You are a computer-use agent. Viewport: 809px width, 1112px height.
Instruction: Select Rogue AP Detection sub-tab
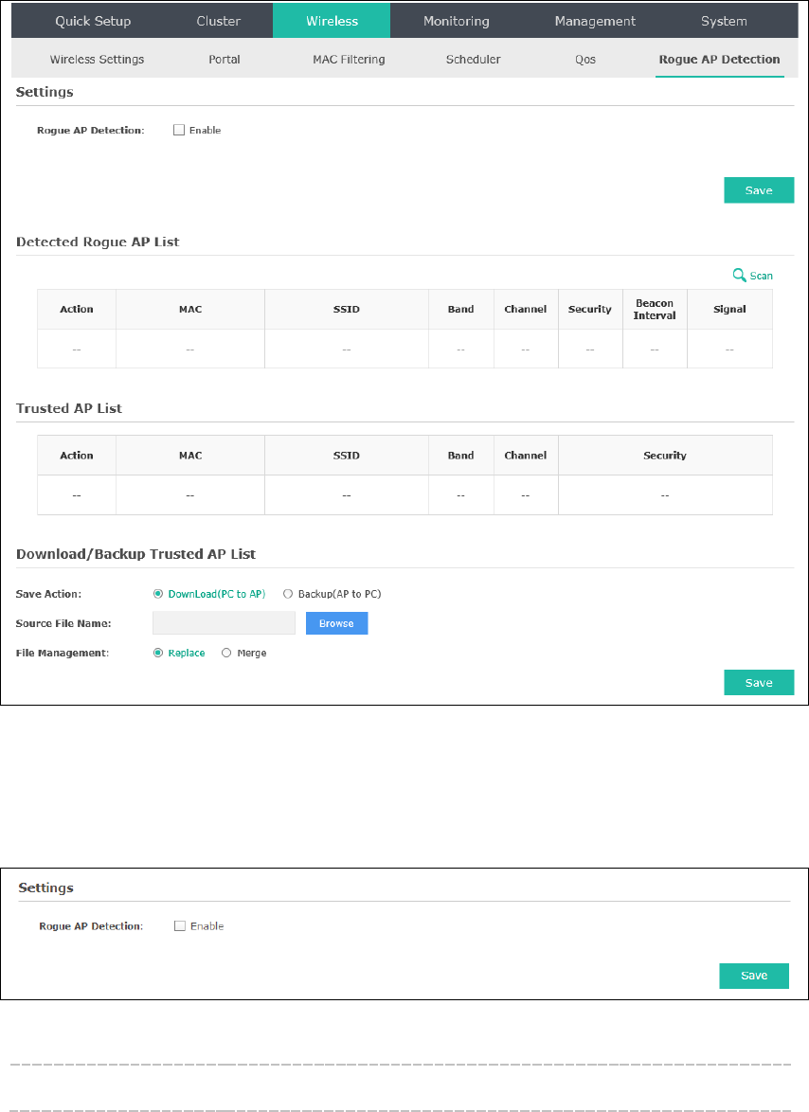[x=719, y=60]
